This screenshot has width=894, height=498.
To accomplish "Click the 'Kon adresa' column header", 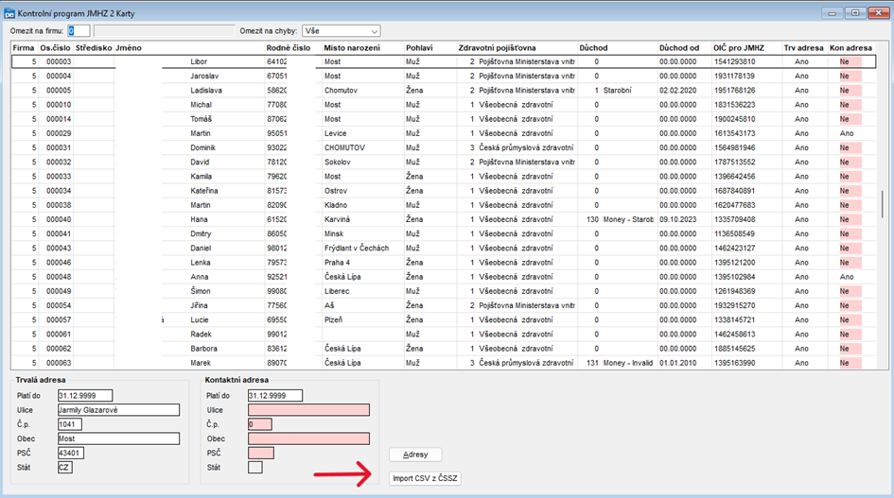I will [x=850, y=47].
